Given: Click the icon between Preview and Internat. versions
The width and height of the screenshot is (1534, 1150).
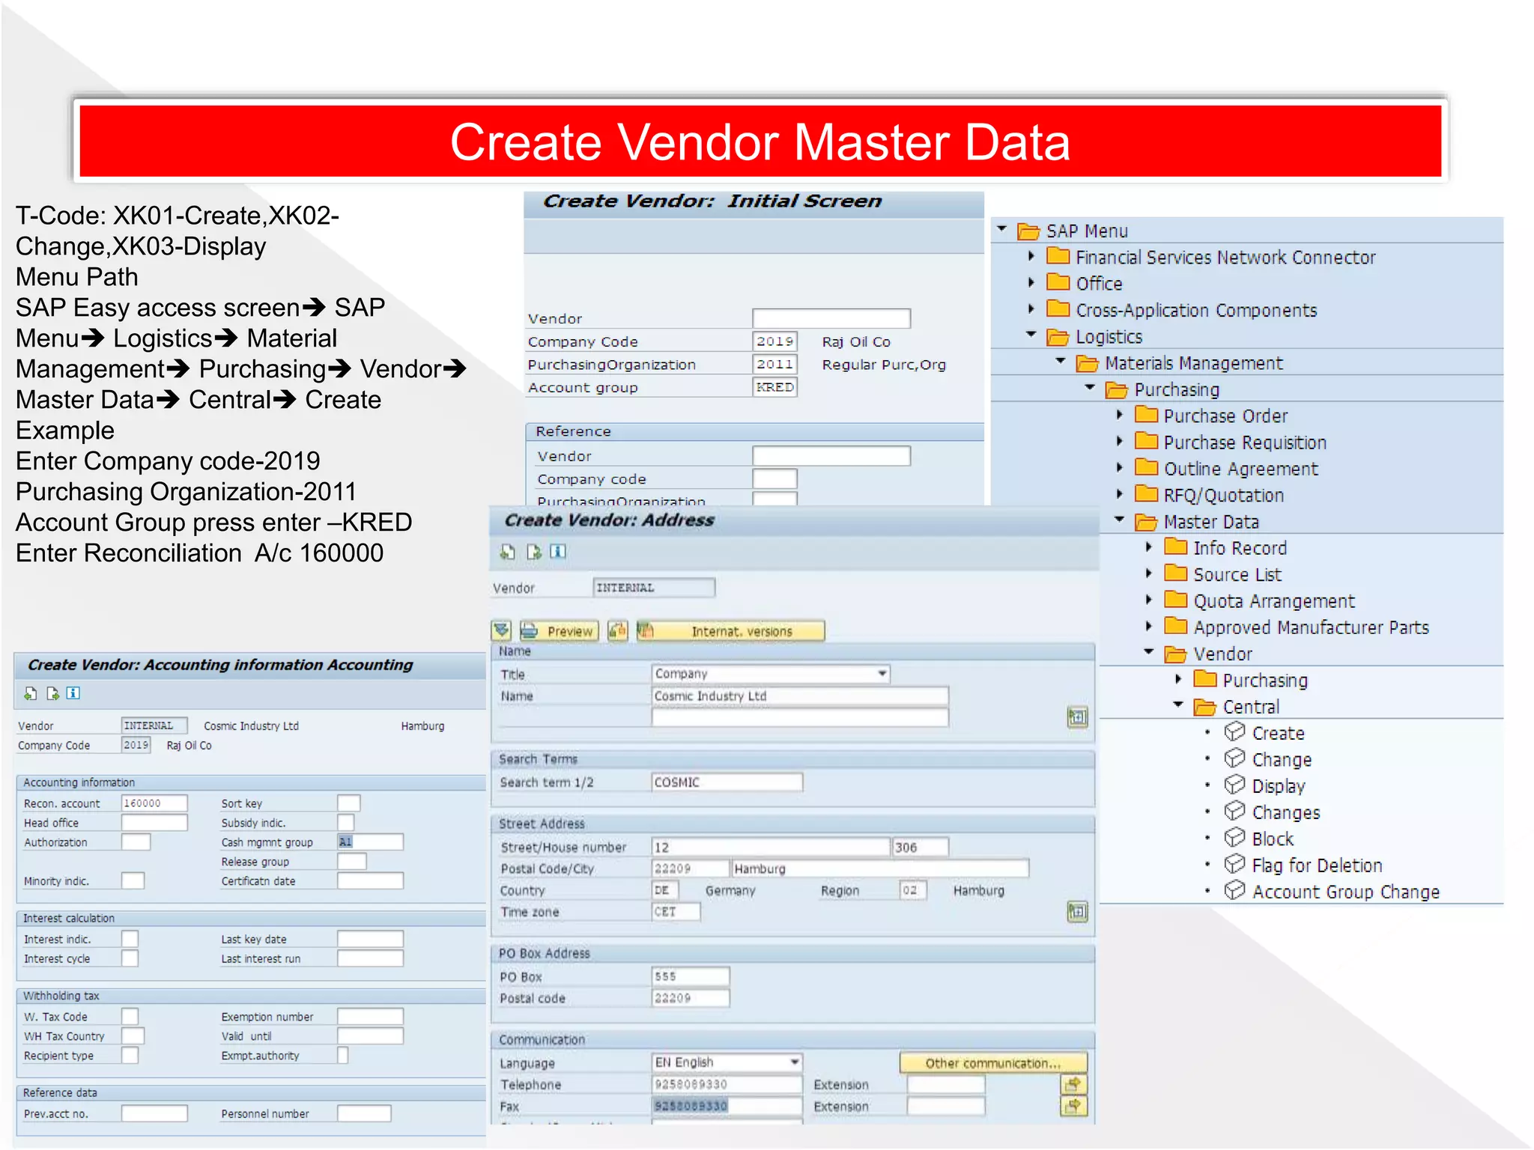Looking at the screenshot, I should 618,630.
